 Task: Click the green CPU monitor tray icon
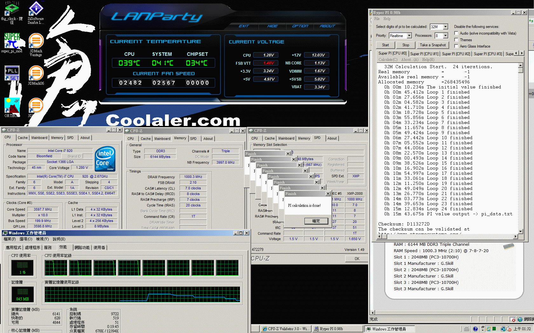click(x=494, y=329)
